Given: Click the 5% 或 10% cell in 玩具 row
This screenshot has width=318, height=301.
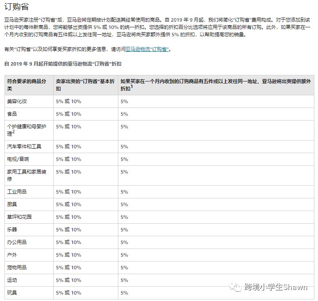Looking at the screenshot, I should [x=85, y=292].
